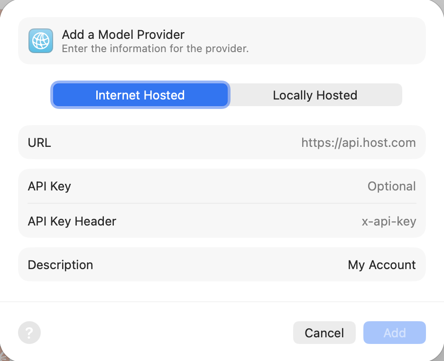This screenshot has width=444, height=361.
Task: Click the URL field showing https://api.host.com
Action: pyautogui.click(x=358, y=143)
